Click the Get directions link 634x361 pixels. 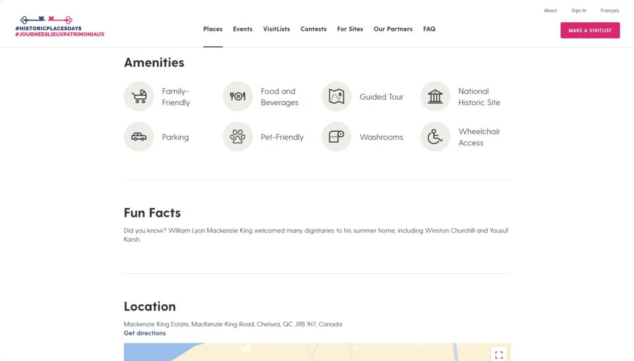click(145, 333)
